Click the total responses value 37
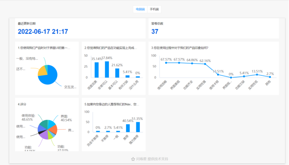The width and height of the screenshot is (289, 165). 155,32
